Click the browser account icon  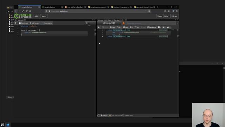(x=169, y=11)
